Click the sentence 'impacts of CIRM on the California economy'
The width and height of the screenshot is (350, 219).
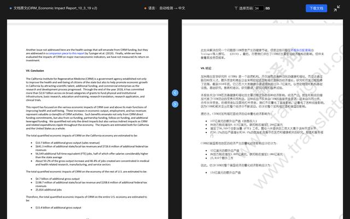[81, 136]
